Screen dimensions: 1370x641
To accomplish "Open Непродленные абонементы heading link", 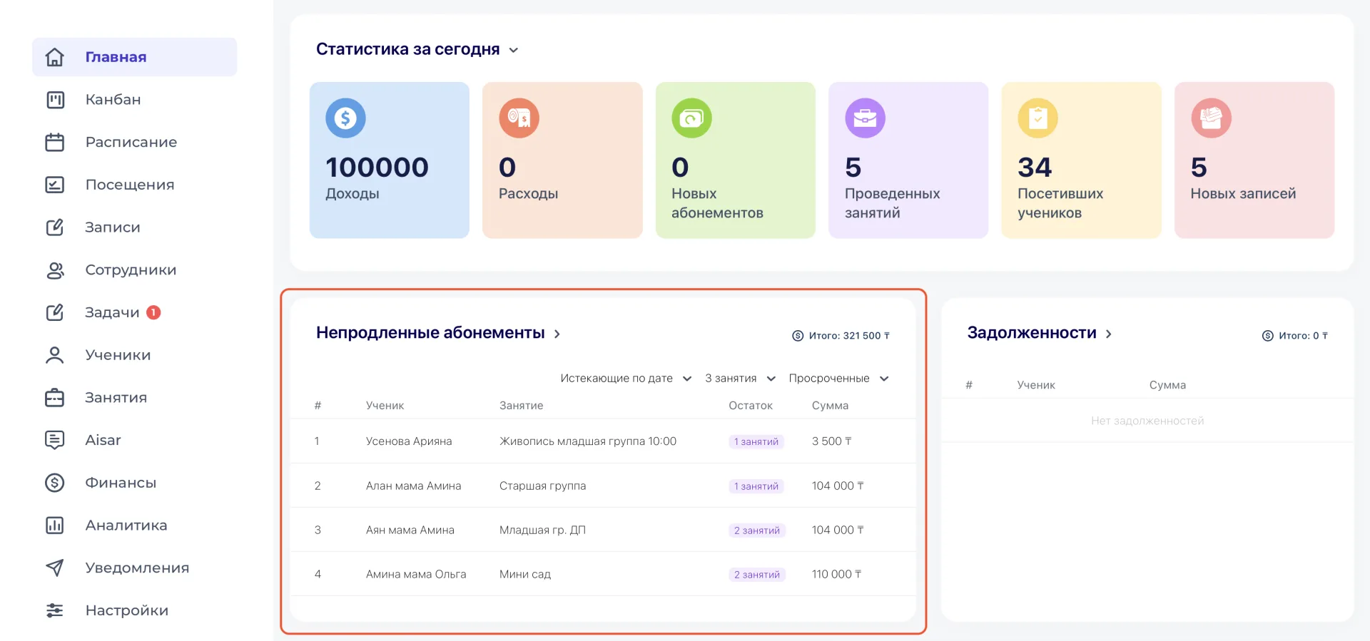I will pos(430,333).
